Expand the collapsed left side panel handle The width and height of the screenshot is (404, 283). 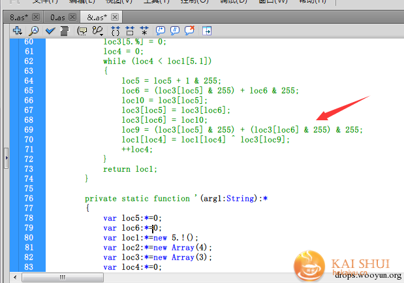click(7, 158)
